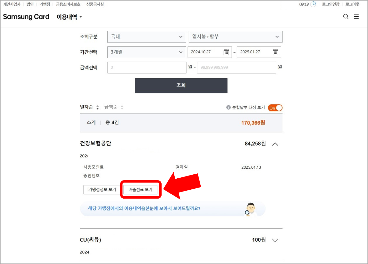This screenshot has width=368, height=264.
Task: Click the 84,258원 amount
Action: point(255,143)
